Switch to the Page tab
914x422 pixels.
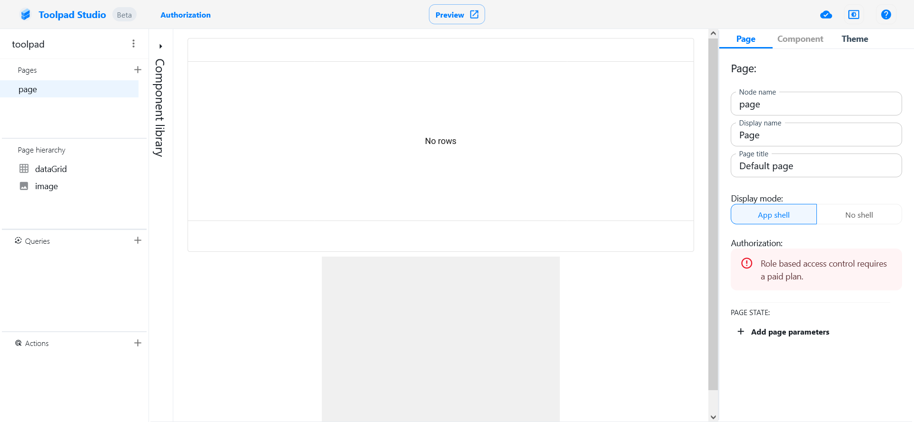click(745, 39)
